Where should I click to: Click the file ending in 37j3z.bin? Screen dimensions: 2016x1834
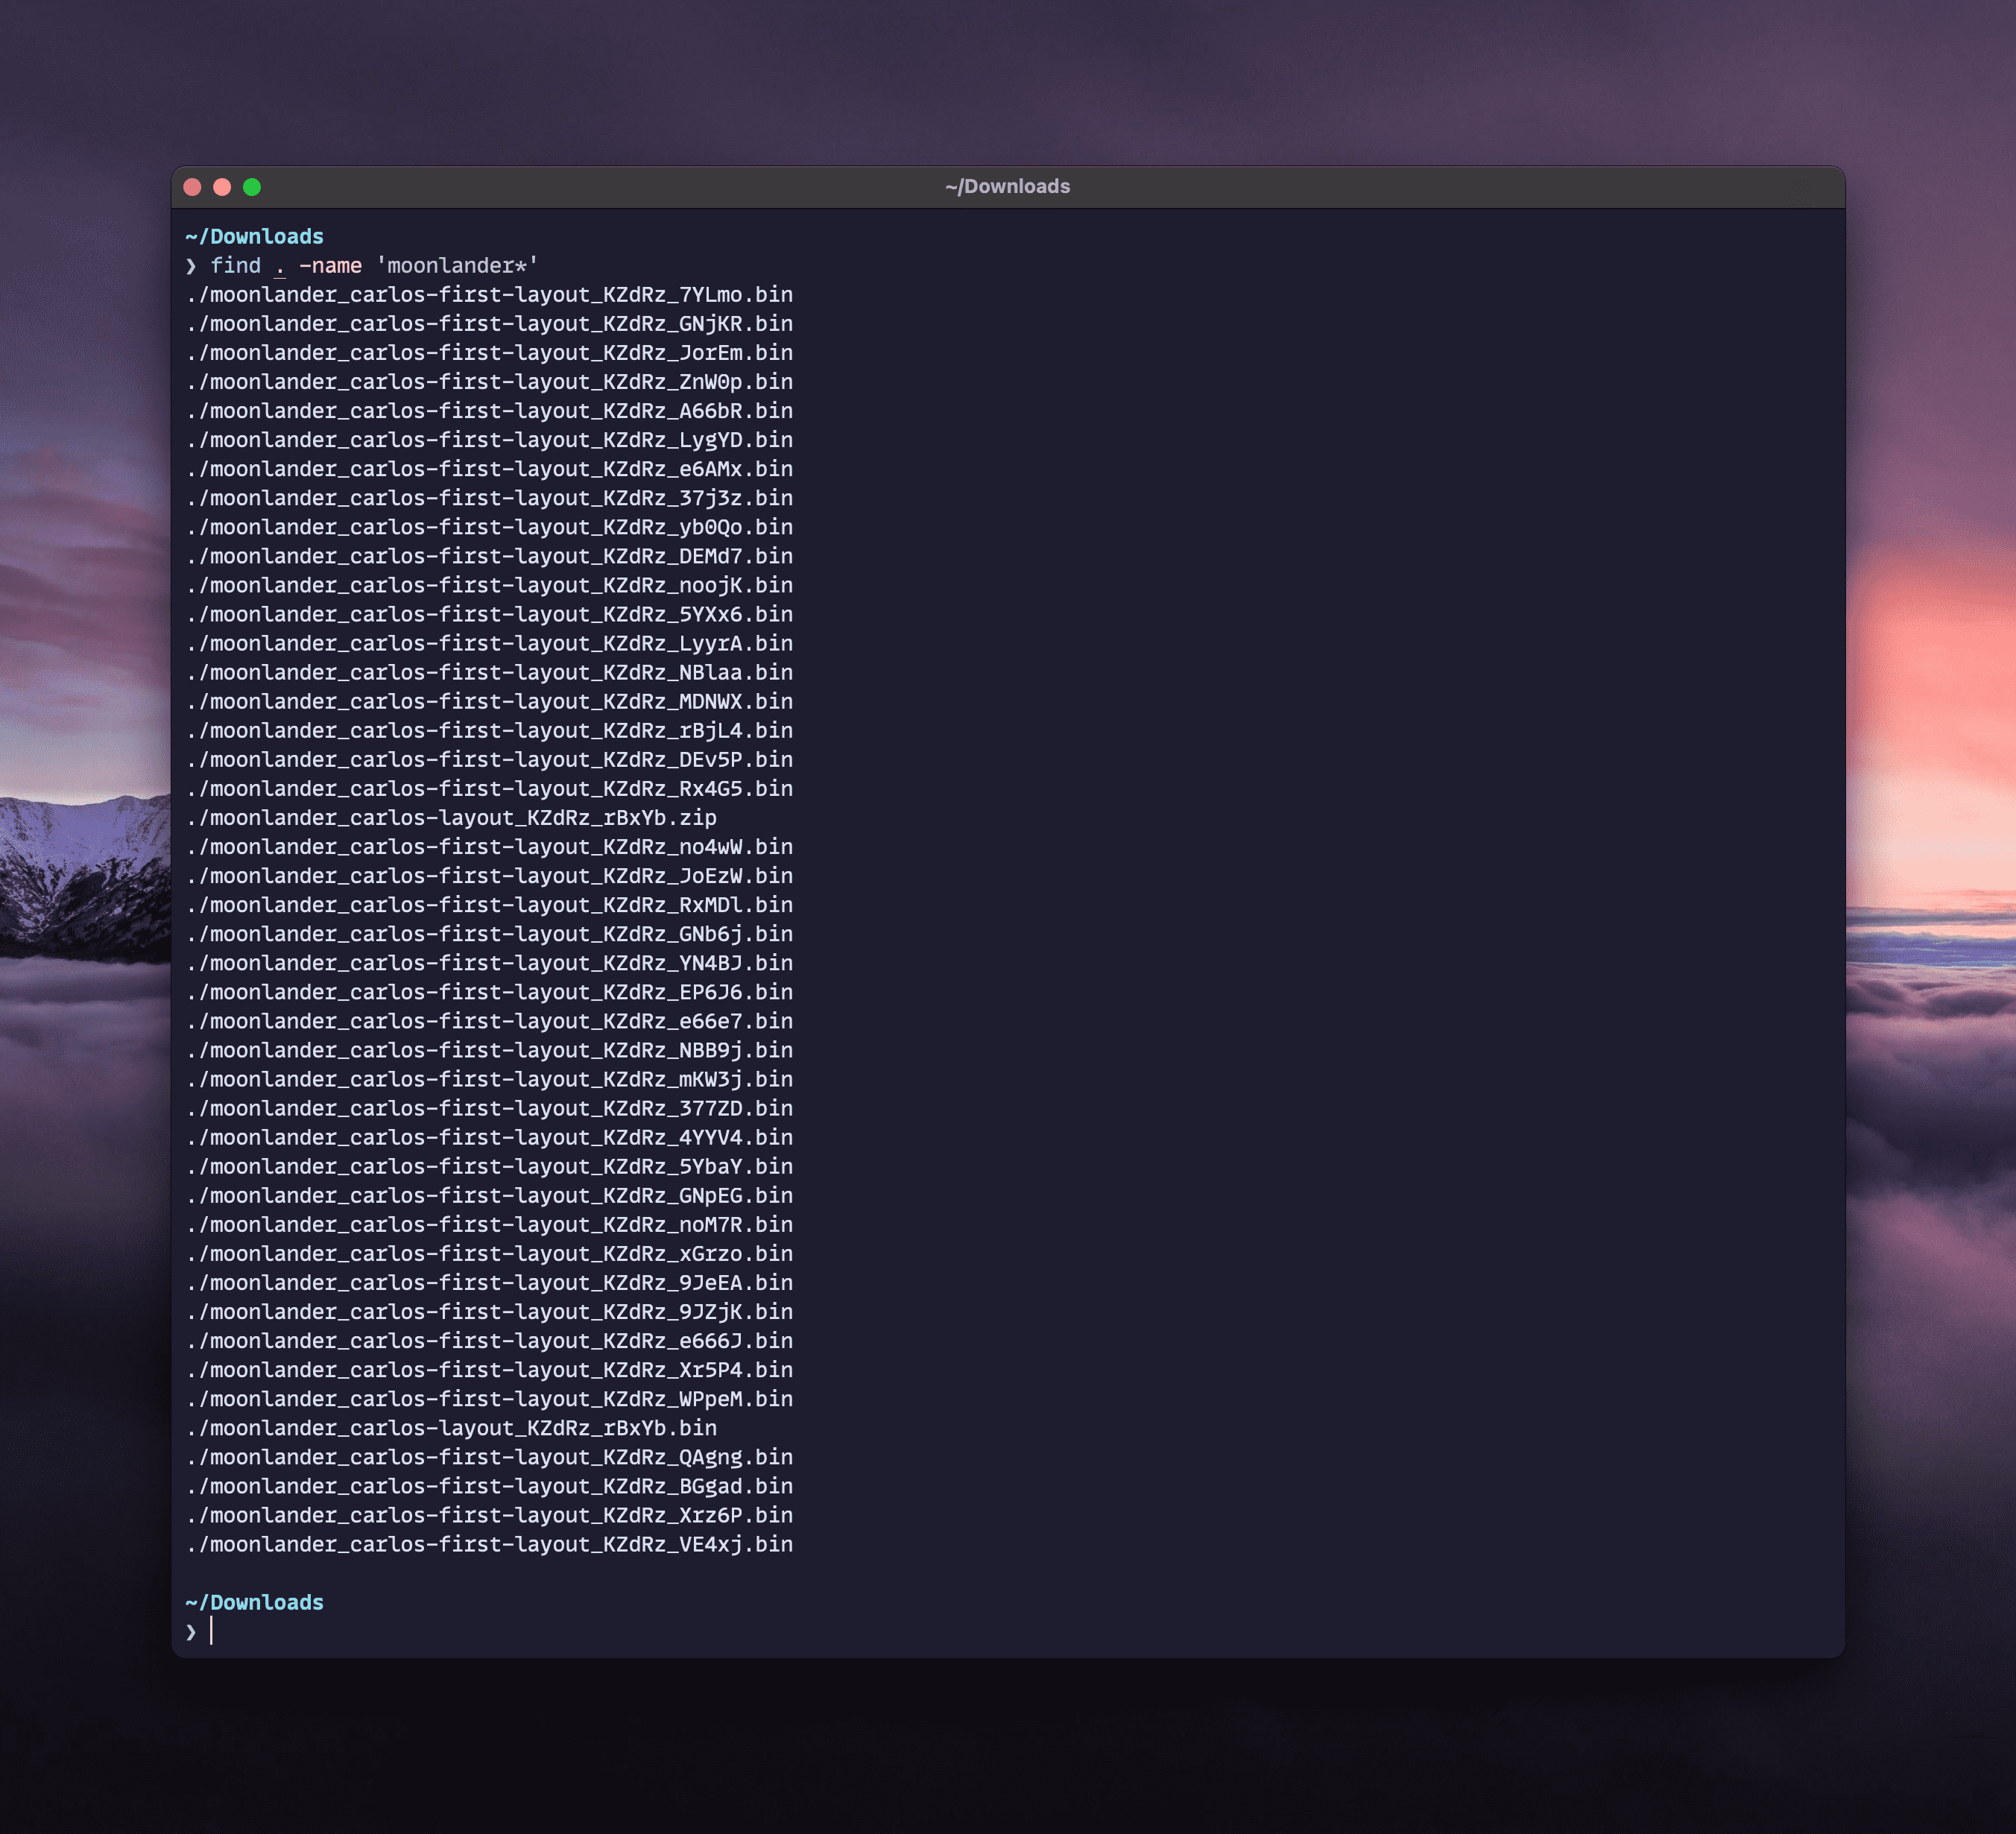[x=489, y=498]
